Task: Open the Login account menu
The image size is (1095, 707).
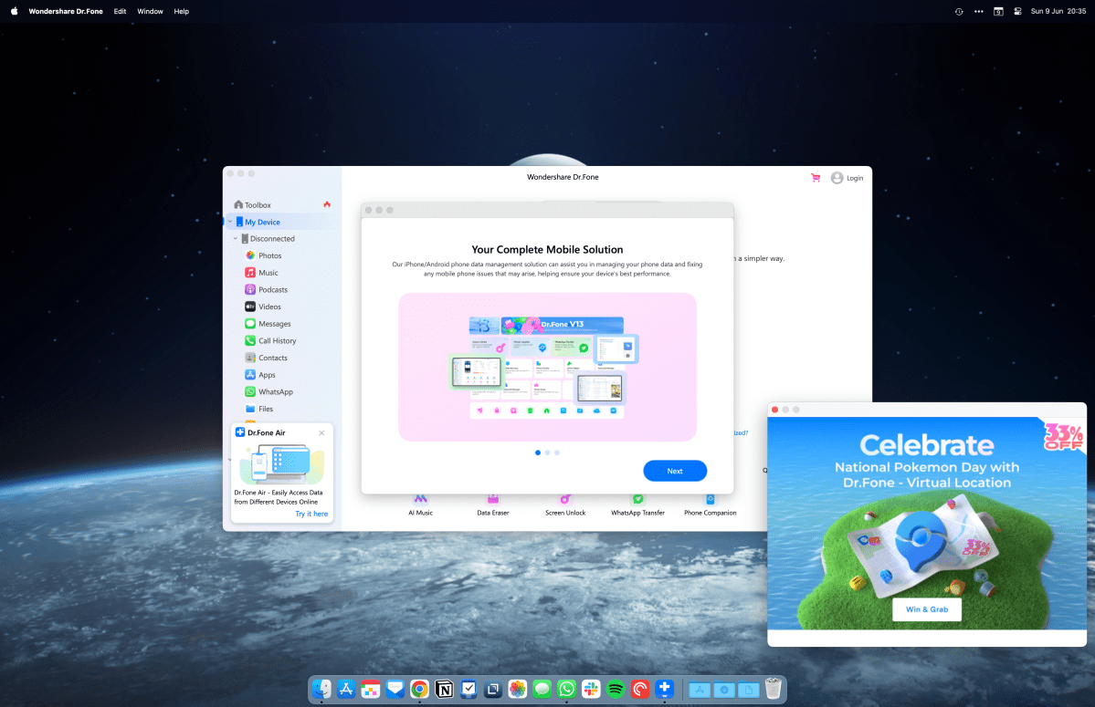Action: [848, 178]
